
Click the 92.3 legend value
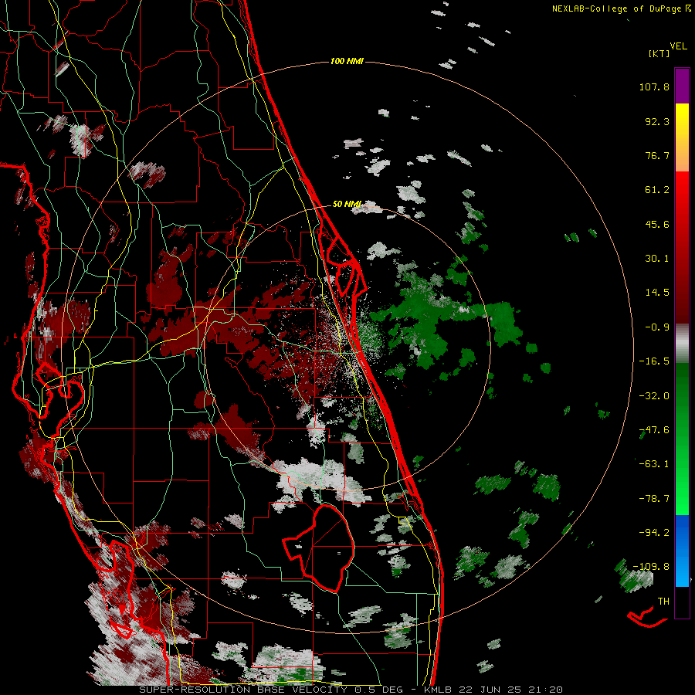point(657,121)
